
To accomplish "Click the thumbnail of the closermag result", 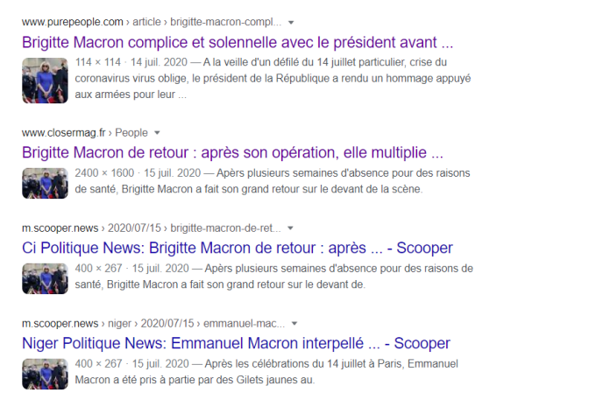I will [45, 182].
